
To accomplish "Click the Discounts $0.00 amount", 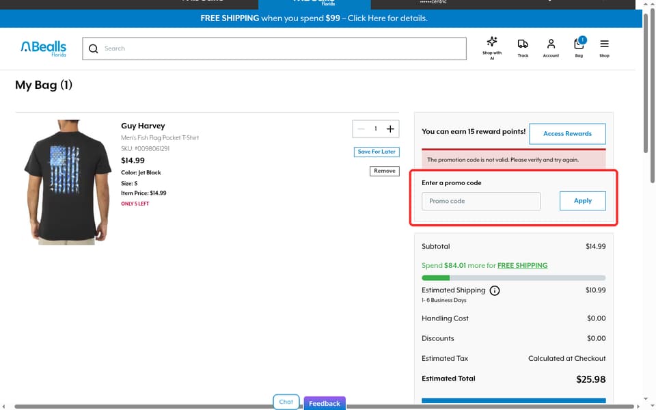I will coord(596,338).
